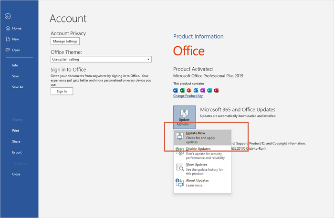Click the Access app icon
334x218 pixels.
coord(216,91)
